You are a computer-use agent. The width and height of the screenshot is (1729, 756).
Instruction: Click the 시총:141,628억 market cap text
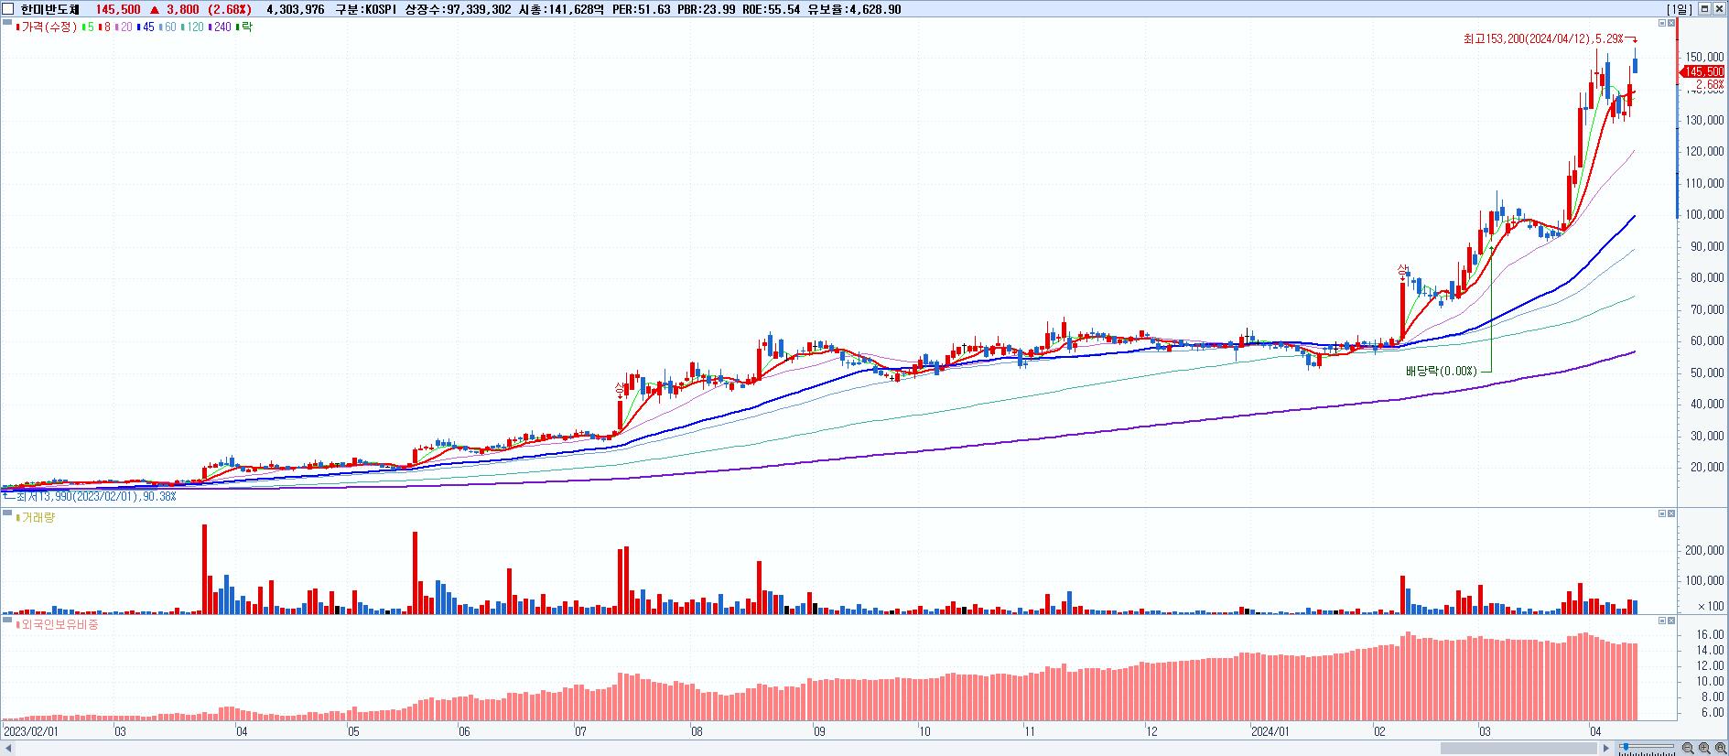[561, 9]
